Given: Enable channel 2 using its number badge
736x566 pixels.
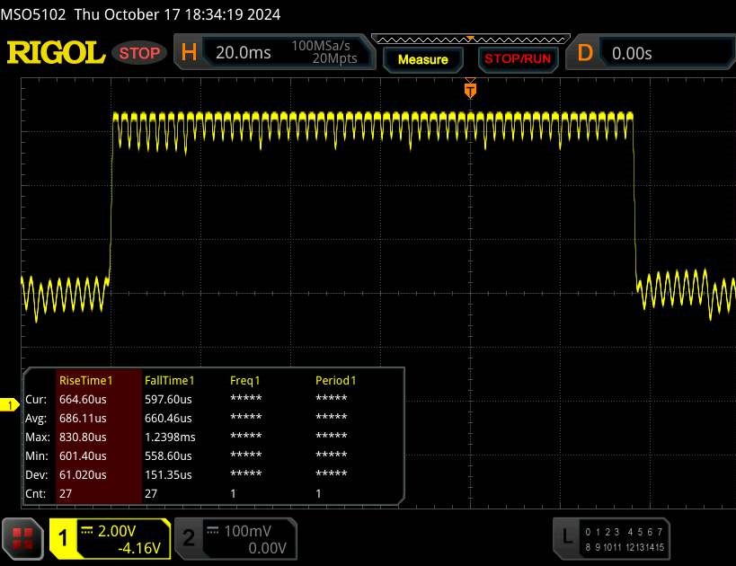Looking at the screenshot, I should pos(189,537).
